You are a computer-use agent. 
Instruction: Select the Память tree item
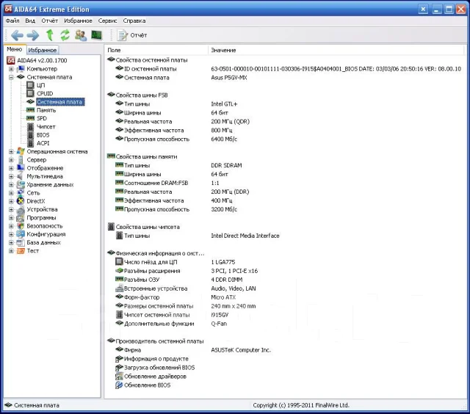pos(46,110)
